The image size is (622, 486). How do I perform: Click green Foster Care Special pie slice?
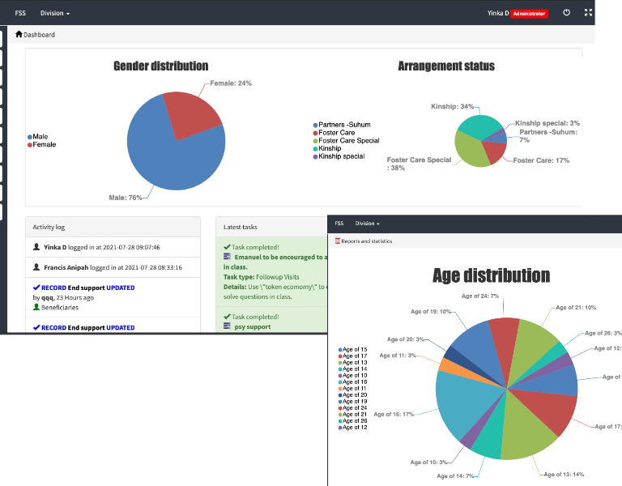click(471, 151)
